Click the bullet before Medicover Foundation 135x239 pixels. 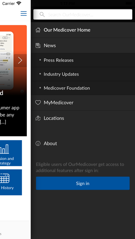tap(40, 88)
